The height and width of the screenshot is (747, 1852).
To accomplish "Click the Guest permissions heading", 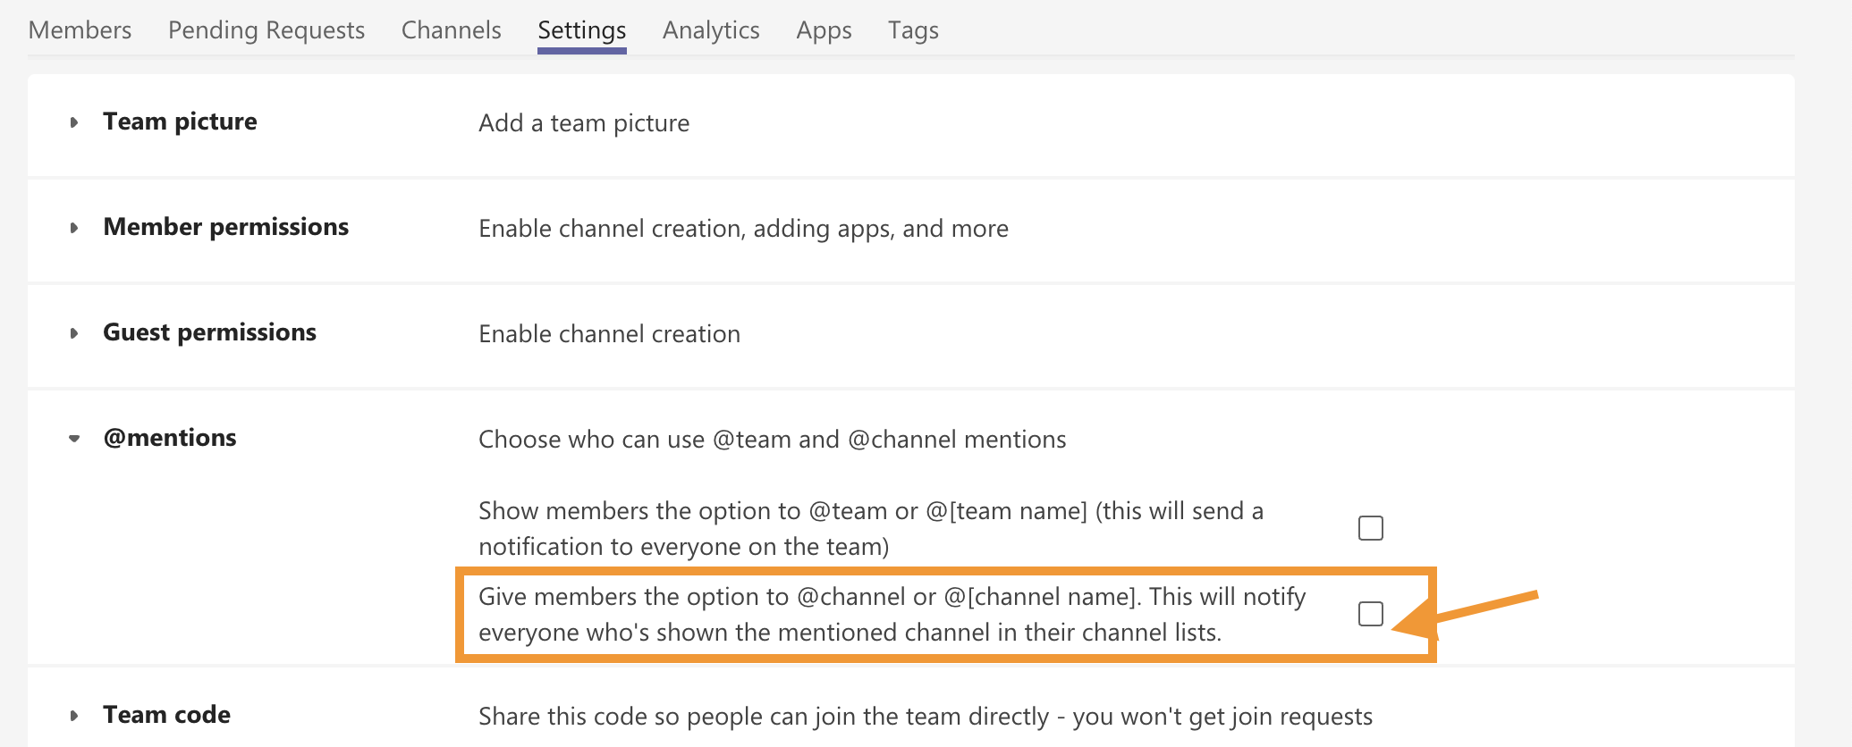I will [x=209, y=332].
